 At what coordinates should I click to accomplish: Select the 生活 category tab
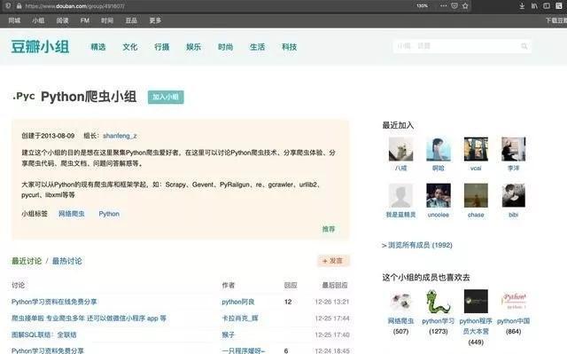pos(257,47)
